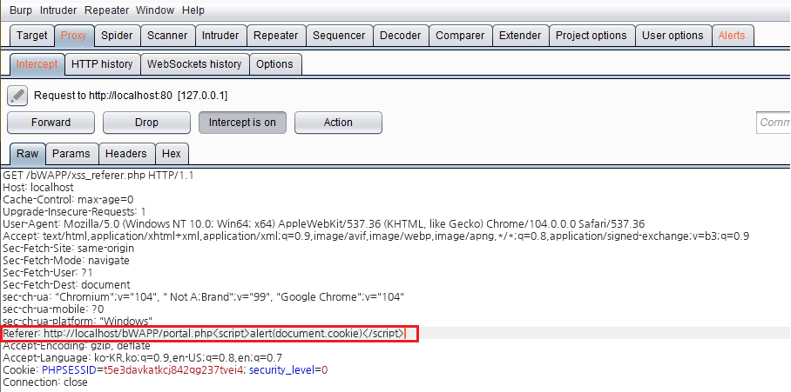Forward the intercepted request
The height and width of the screenshot is (392, 791).
click(x=51, y=123)
